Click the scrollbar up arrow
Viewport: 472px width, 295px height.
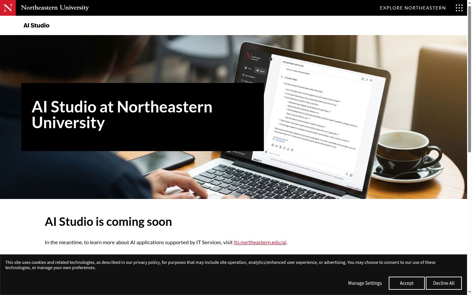click(x=469, y=2)
